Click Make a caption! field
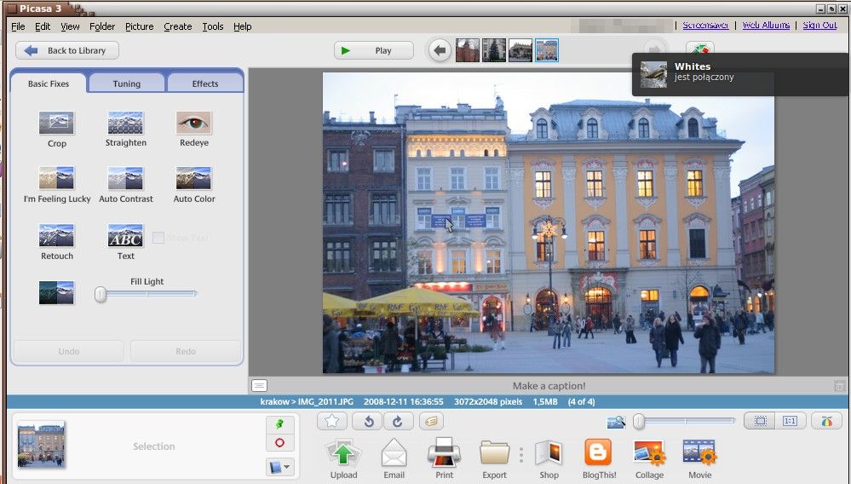 [549, 386]
